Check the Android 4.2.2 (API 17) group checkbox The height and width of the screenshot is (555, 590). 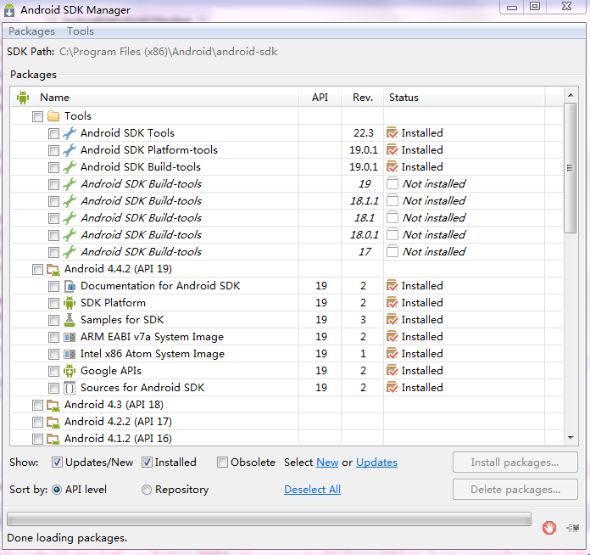[x=37, y=422]
